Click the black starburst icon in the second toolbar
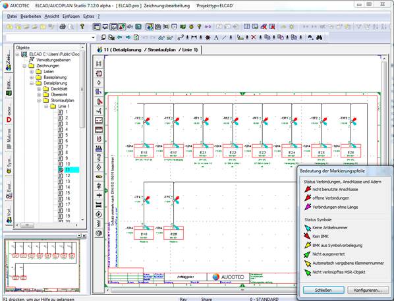Screen dimensions: 394x301 coord(208,38)
